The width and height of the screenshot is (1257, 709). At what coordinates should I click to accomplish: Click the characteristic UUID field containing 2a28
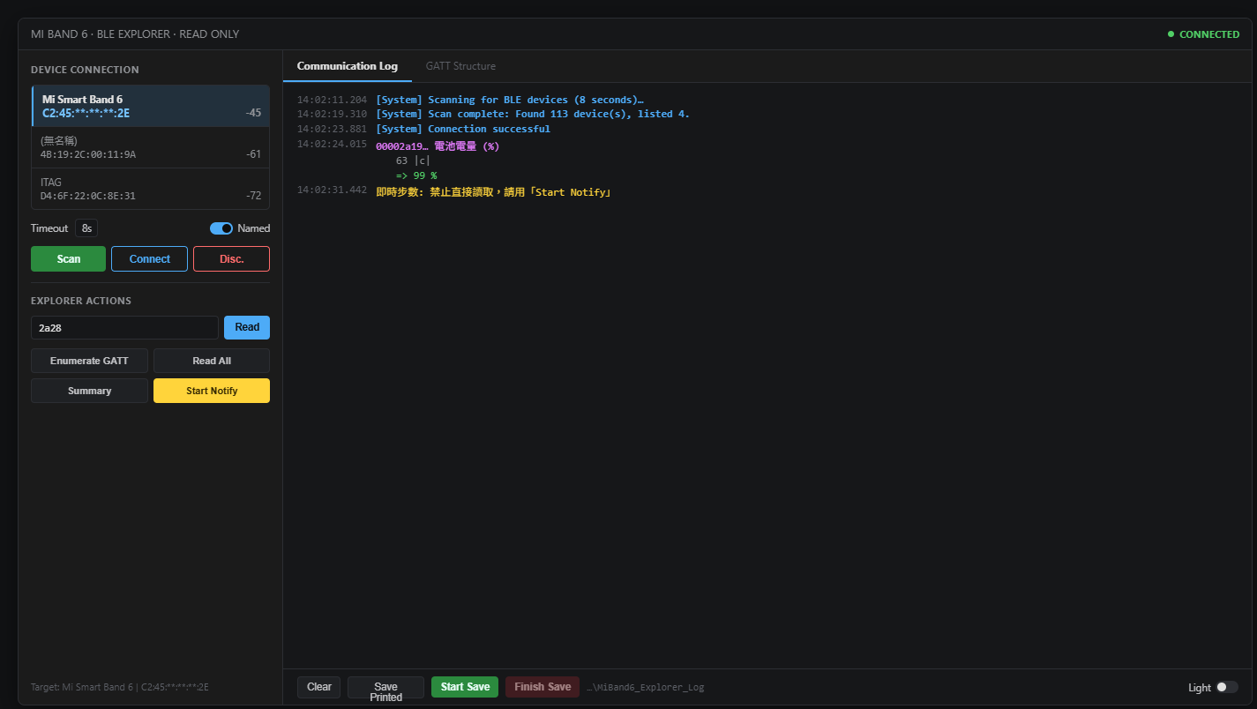[x=124, y=327]
